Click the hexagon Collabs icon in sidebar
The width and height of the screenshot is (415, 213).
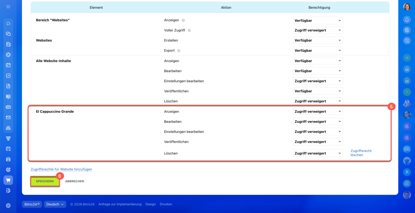point(8,55)
